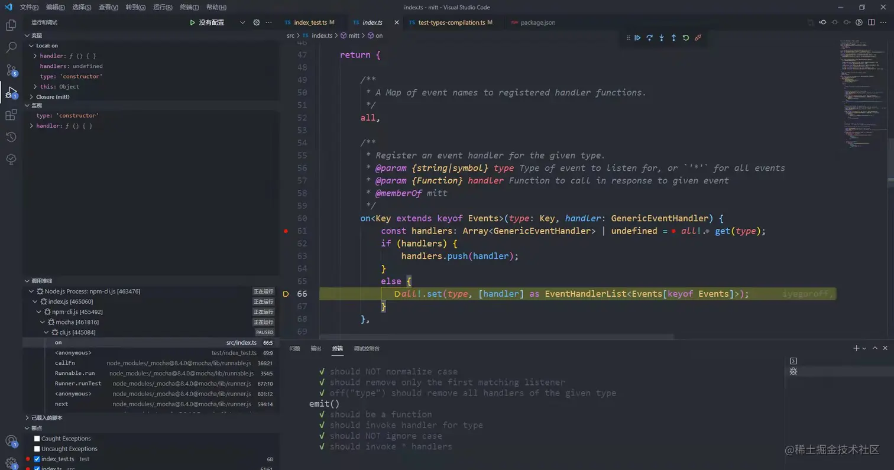This screenshot has height=470, width=894.
Task: Collapse the Local: on scope
Action: [x=32, y=46]
